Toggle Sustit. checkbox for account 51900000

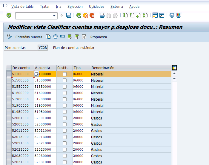pos(65,105)
